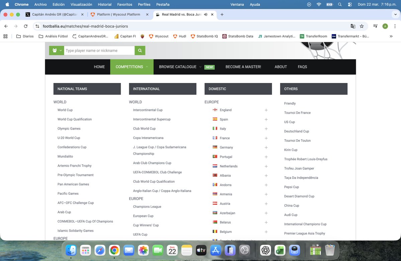This screenshot has width=401, height=261.
Task: Click the England flag icon
Action: 215,110
